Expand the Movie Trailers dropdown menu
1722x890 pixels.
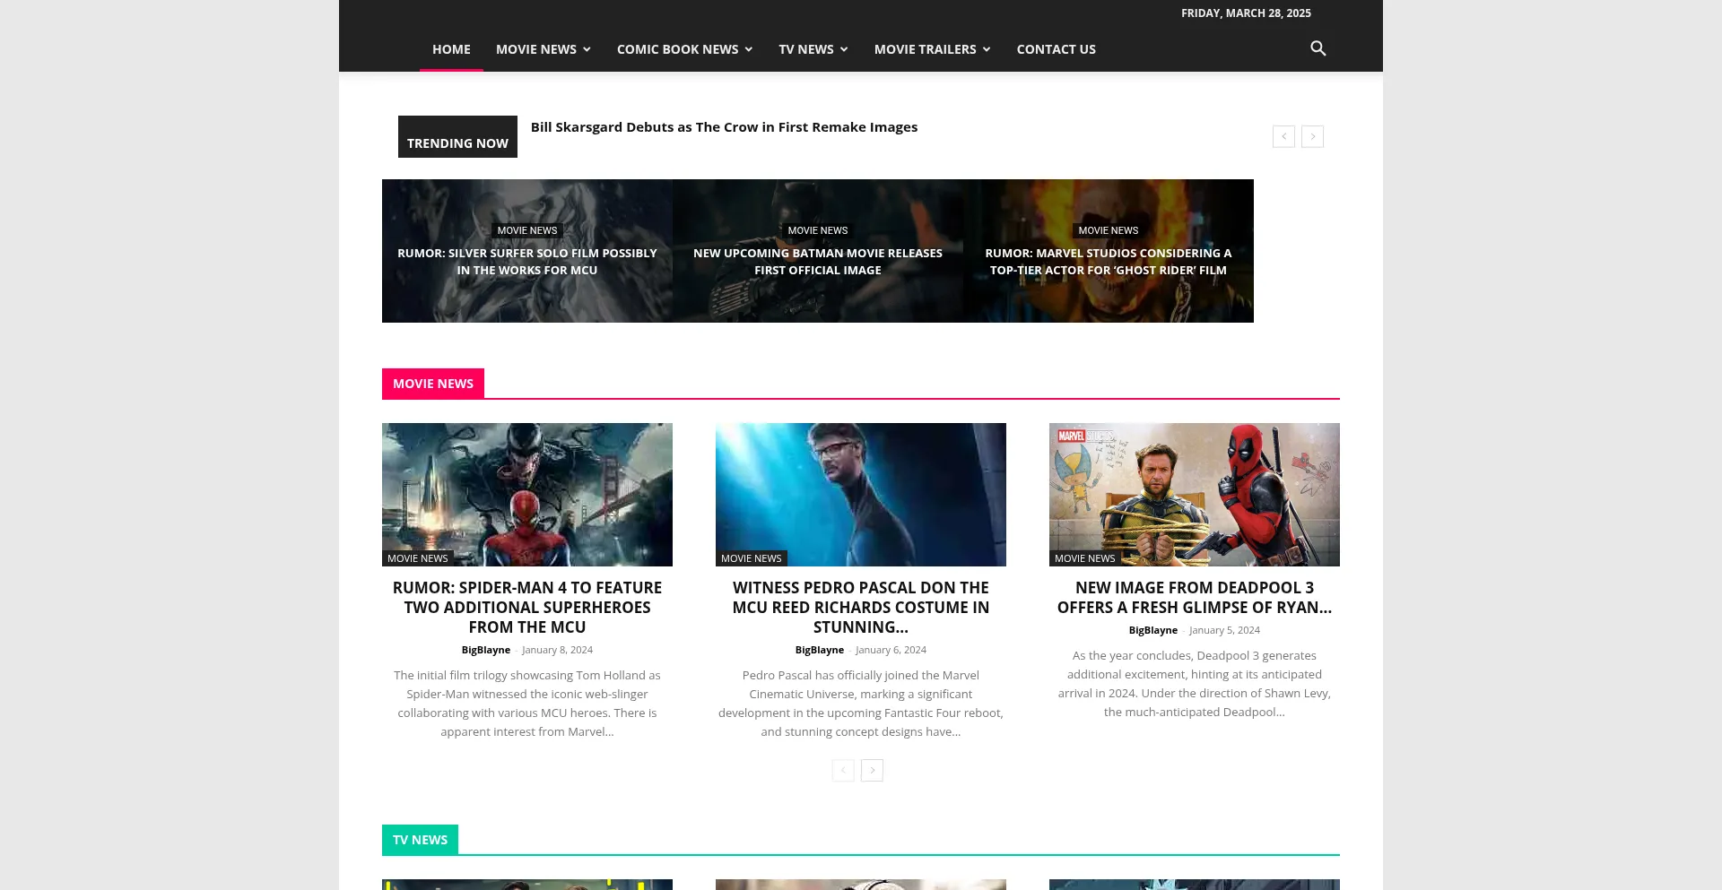coord(932,49)
